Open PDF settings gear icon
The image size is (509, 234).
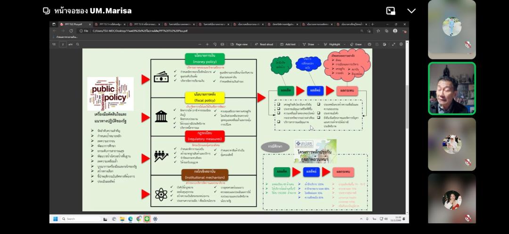401,44
